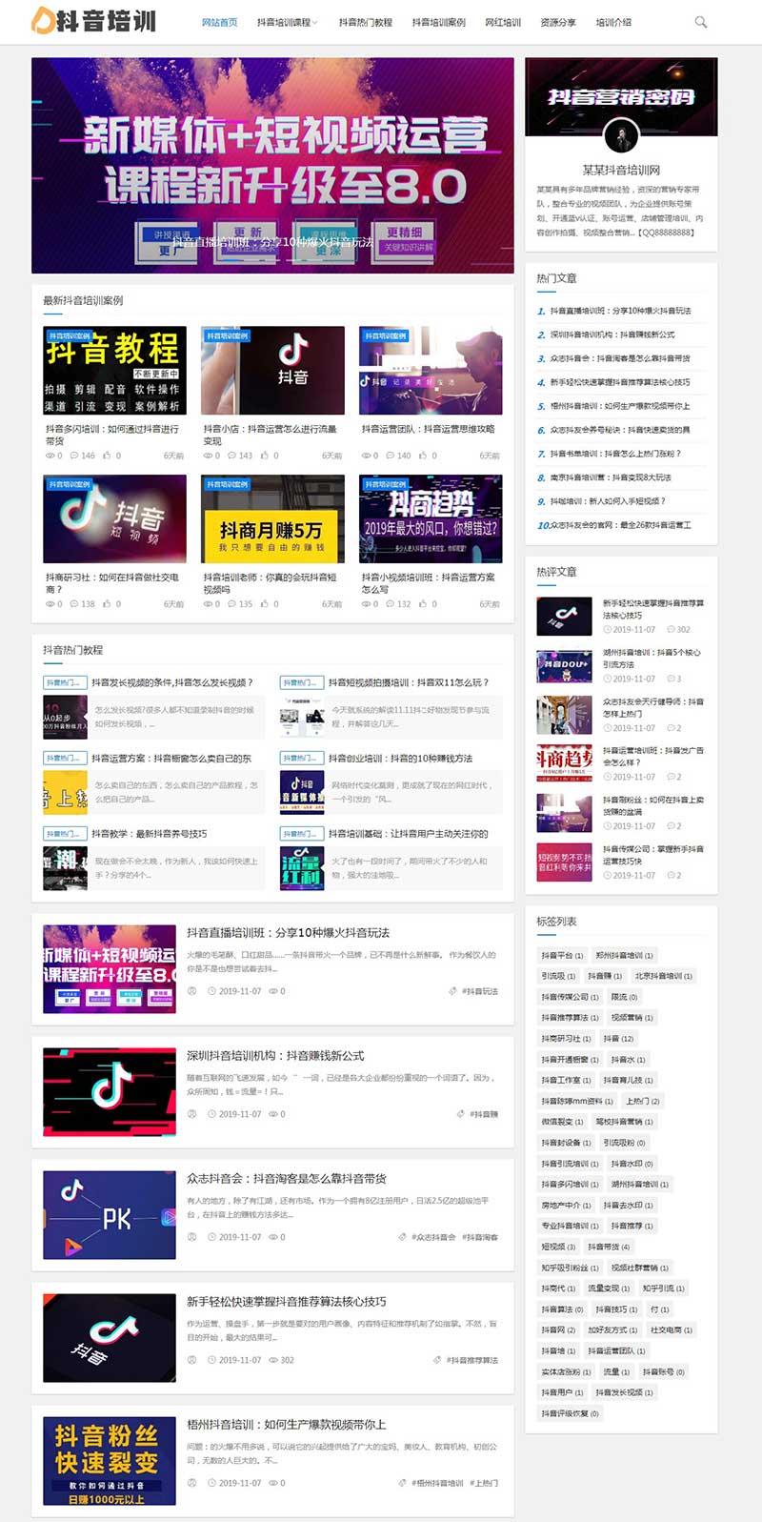Go to 网站首页 in the navigation
Screen dimensions: 762x1522
(x=220, y=22)
